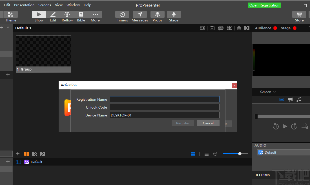
Task: Open the Window menu
Action: 73,5
